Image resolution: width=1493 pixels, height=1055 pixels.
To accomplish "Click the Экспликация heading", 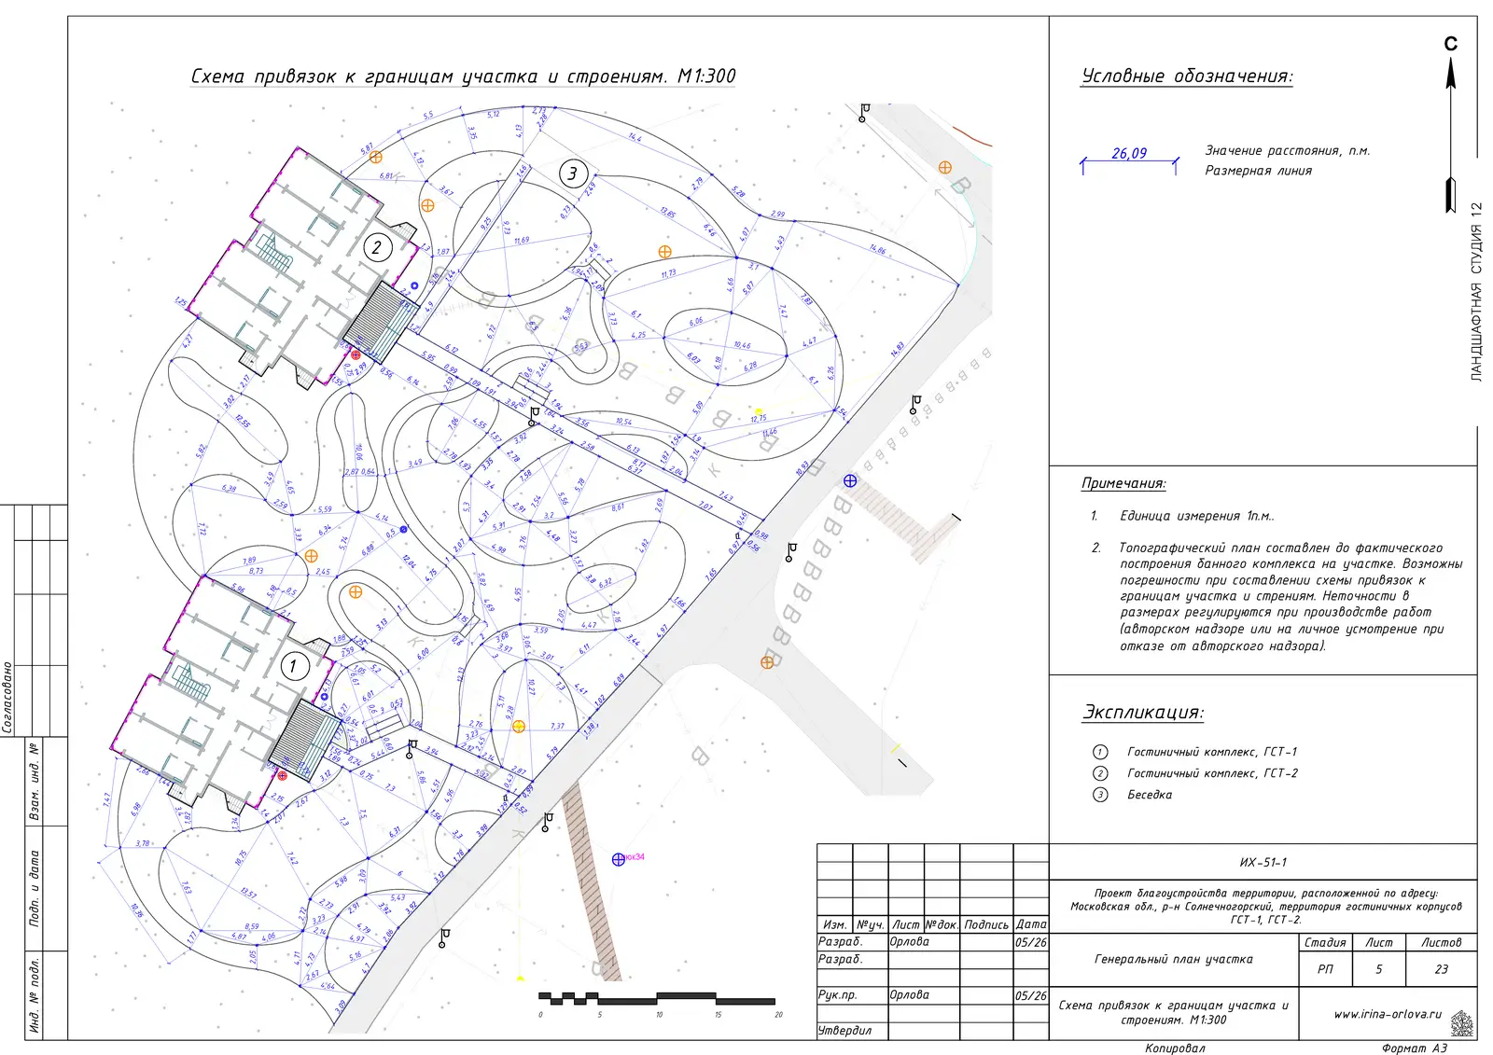I will pyautogui.click(x=1143, y=713).
